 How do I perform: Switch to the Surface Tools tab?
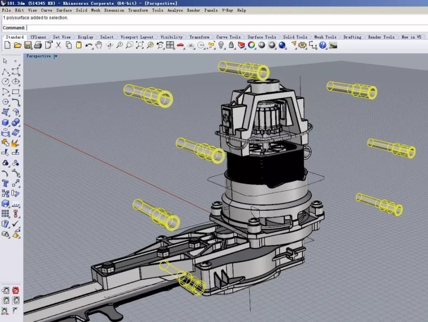pyautogui.click(x=262, y=37)
